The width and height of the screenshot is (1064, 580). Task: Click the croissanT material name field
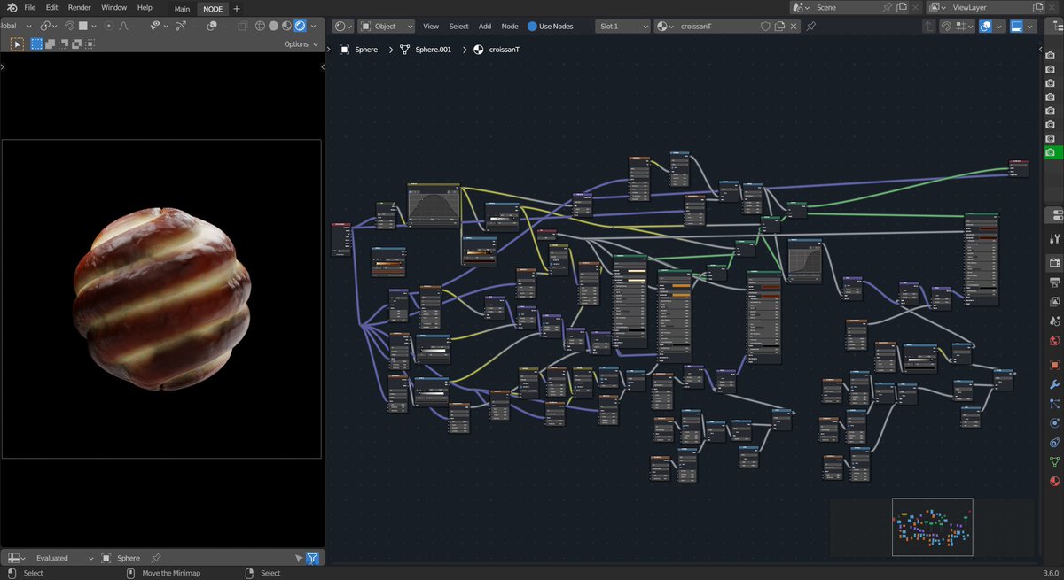pos(718,27)
